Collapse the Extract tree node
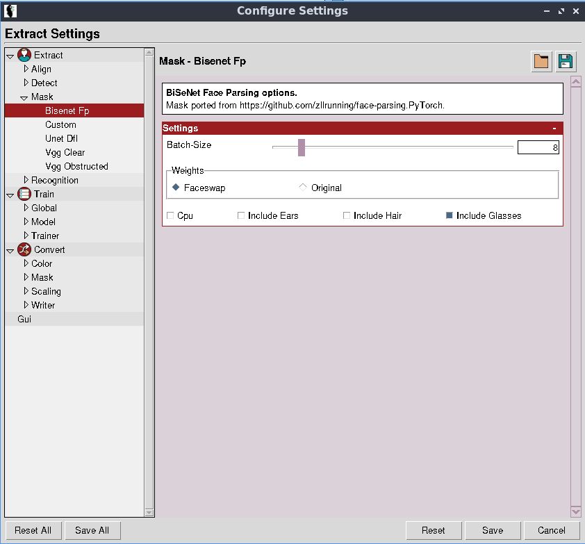Screen dimensions: 585x544 (x=10, y=57)
